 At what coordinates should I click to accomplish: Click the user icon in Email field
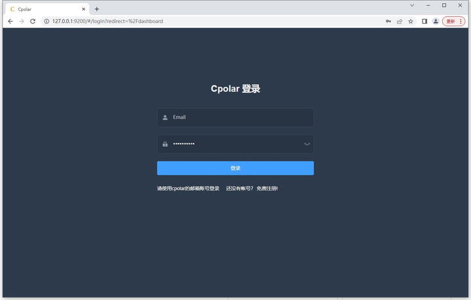[165, 117]
